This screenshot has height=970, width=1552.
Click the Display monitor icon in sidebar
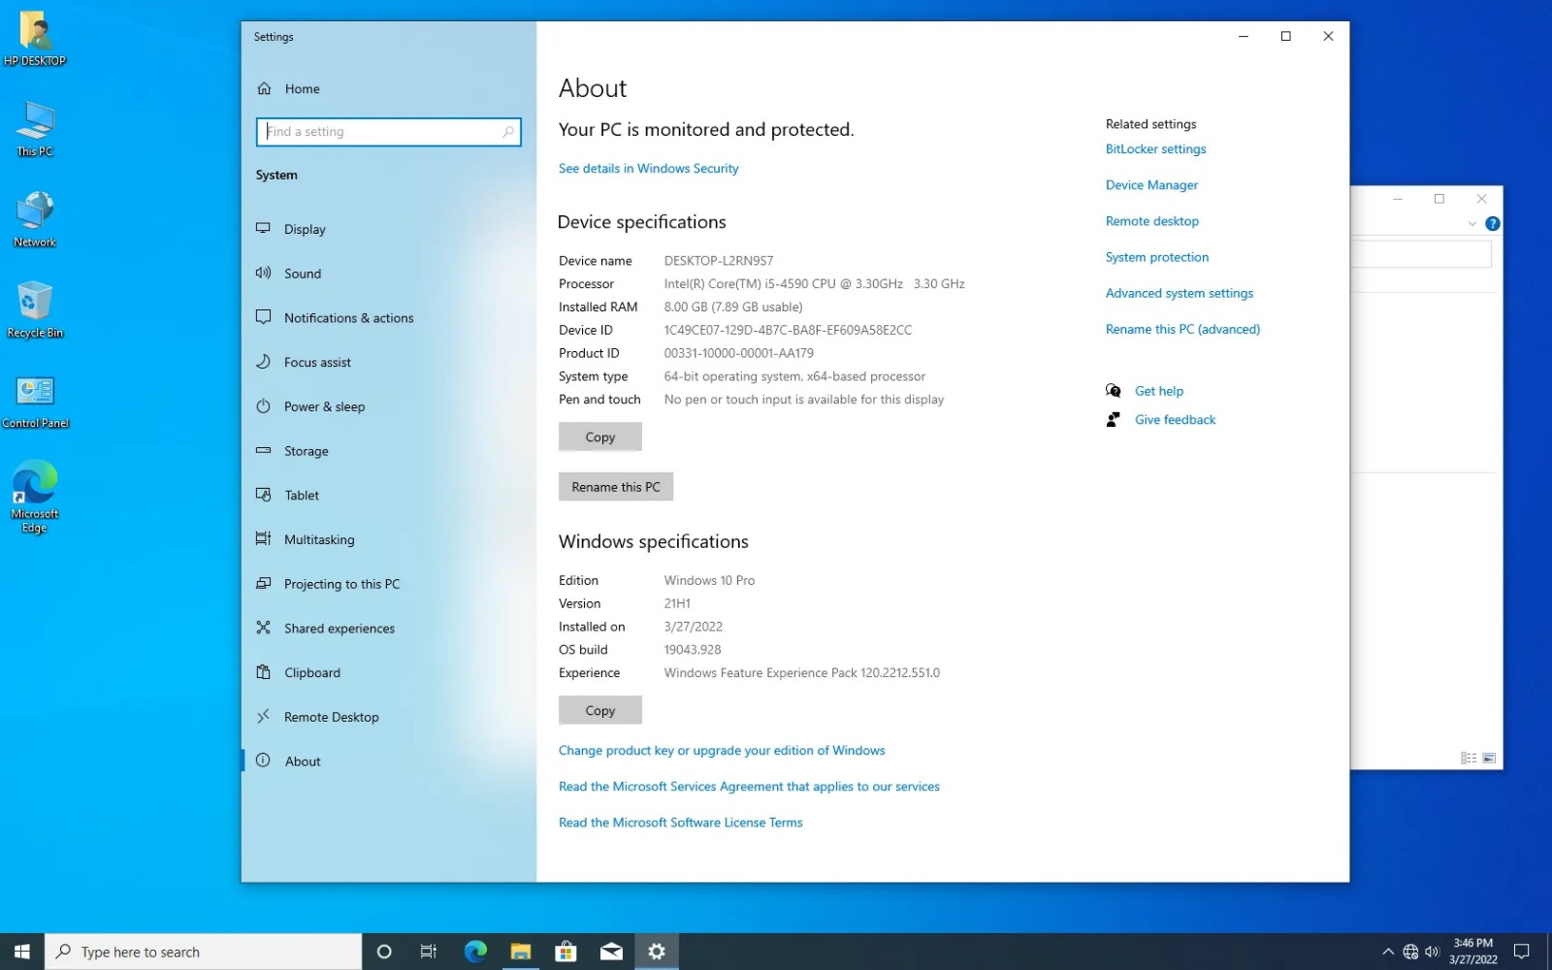tap(263, 228)
